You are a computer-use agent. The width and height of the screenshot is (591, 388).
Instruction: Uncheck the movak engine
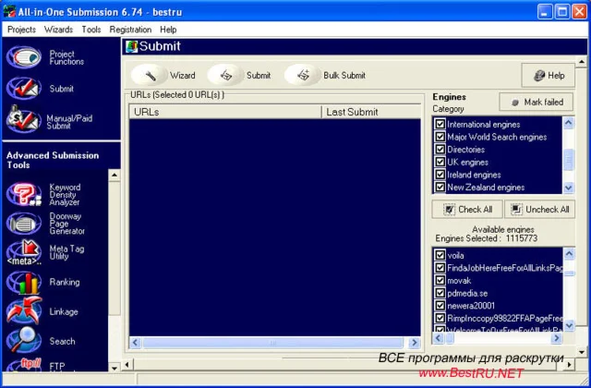click(440, 280)
